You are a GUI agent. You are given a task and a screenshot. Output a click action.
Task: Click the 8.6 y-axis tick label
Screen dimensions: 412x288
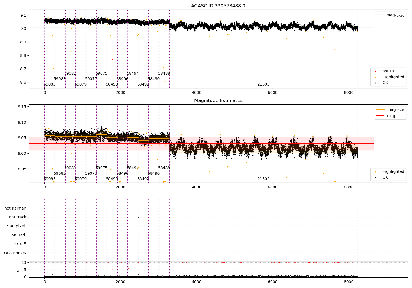(x=23, y=82)
